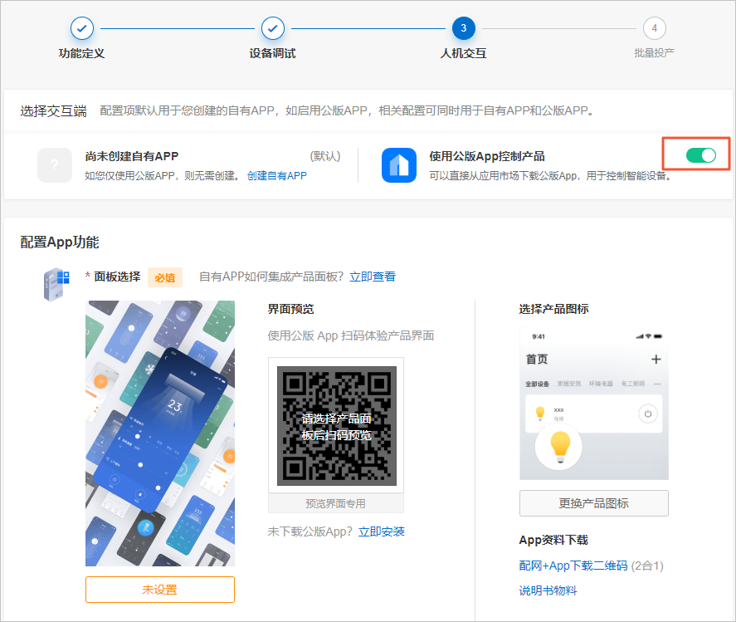Image resolution: width=736 pixels, height=622 pixels.
Task: Open the 创建自有APP link
Action: click(x=277, y=176)
